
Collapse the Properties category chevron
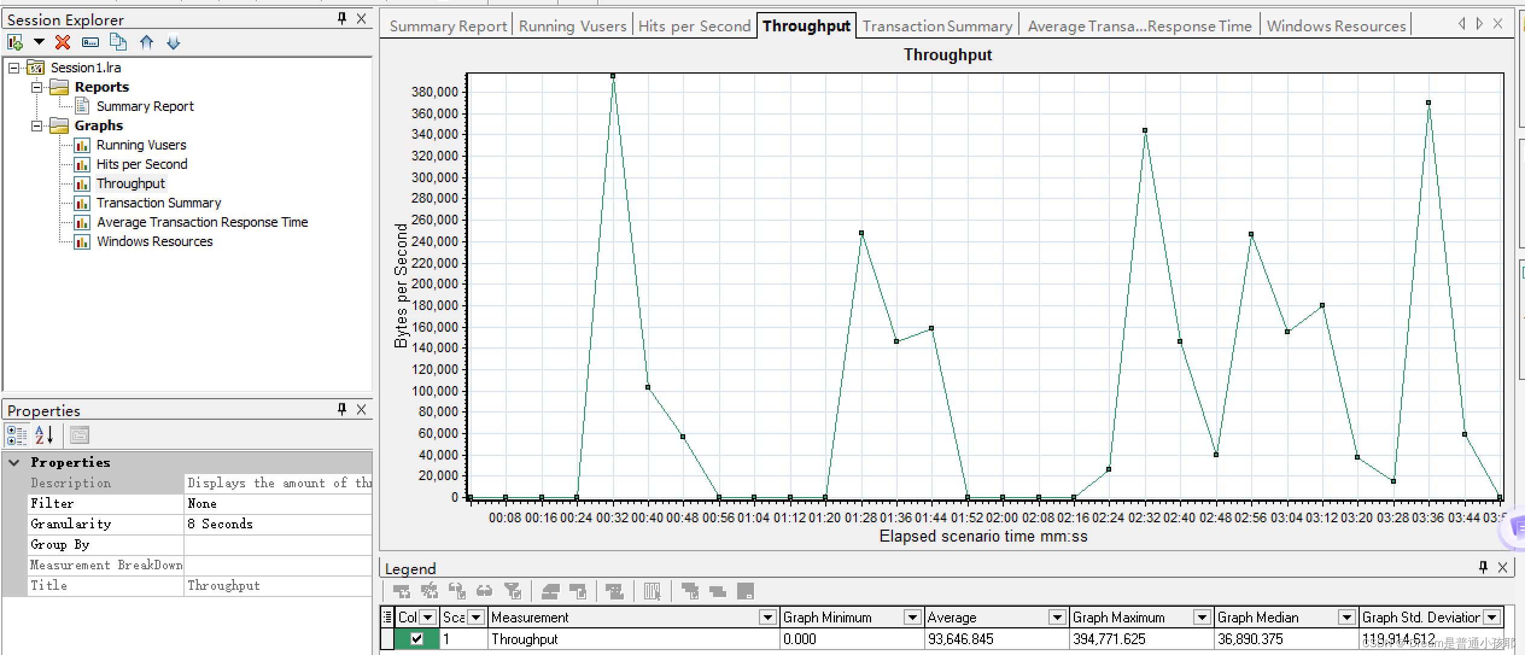(14, 463)
